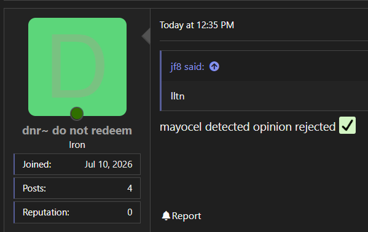The image size is (368, 232).
Task: Click the Joined date row
Action: tap(77, 164)
